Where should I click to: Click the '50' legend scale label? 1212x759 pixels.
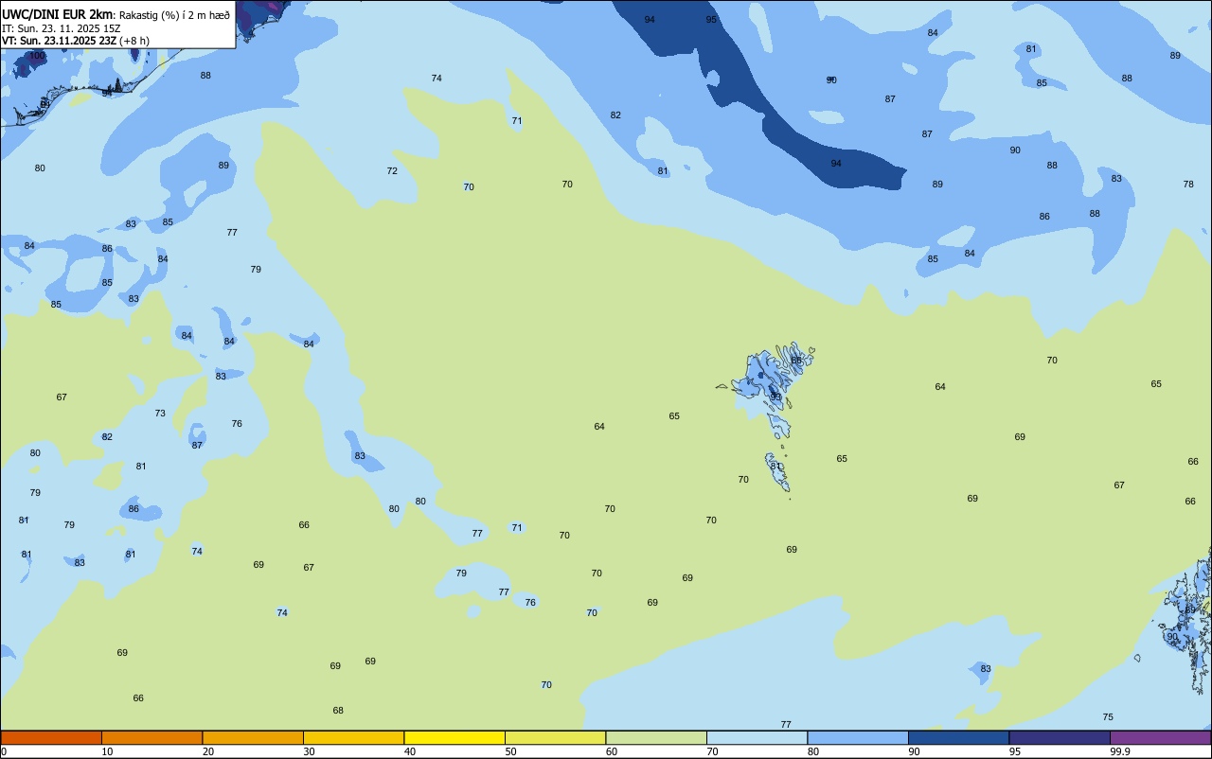coord(510,751)
